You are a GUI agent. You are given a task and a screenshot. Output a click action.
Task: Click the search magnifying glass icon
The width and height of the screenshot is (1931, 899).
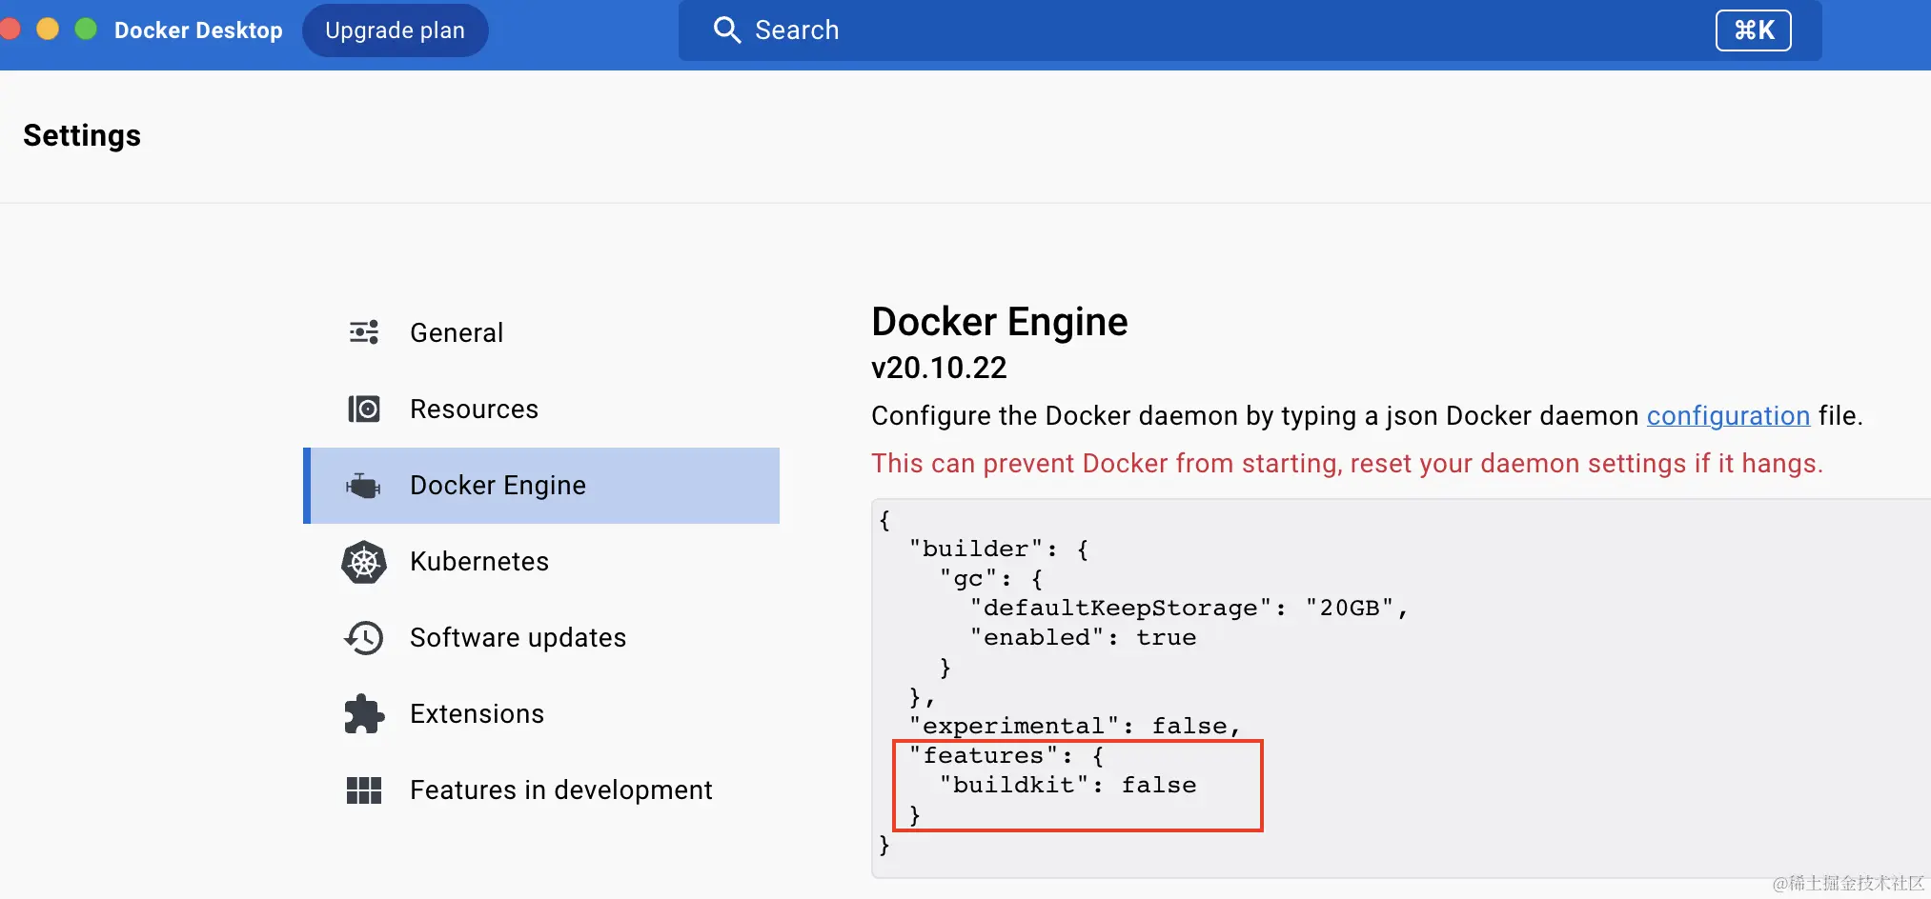tap(727, 30)
